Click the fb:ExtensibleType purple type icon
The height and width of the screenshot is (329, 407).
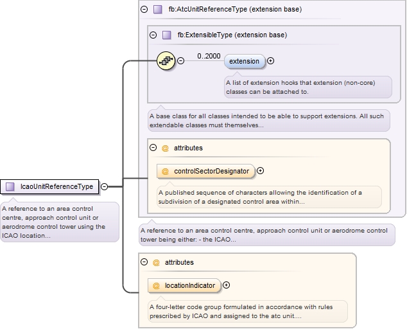click(166, 35)
